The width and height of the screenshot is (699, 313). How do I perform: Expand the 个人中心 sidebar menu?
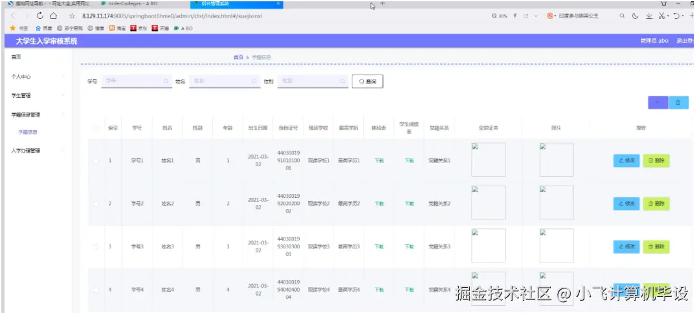pyautogui.click(x=38, y=76)
